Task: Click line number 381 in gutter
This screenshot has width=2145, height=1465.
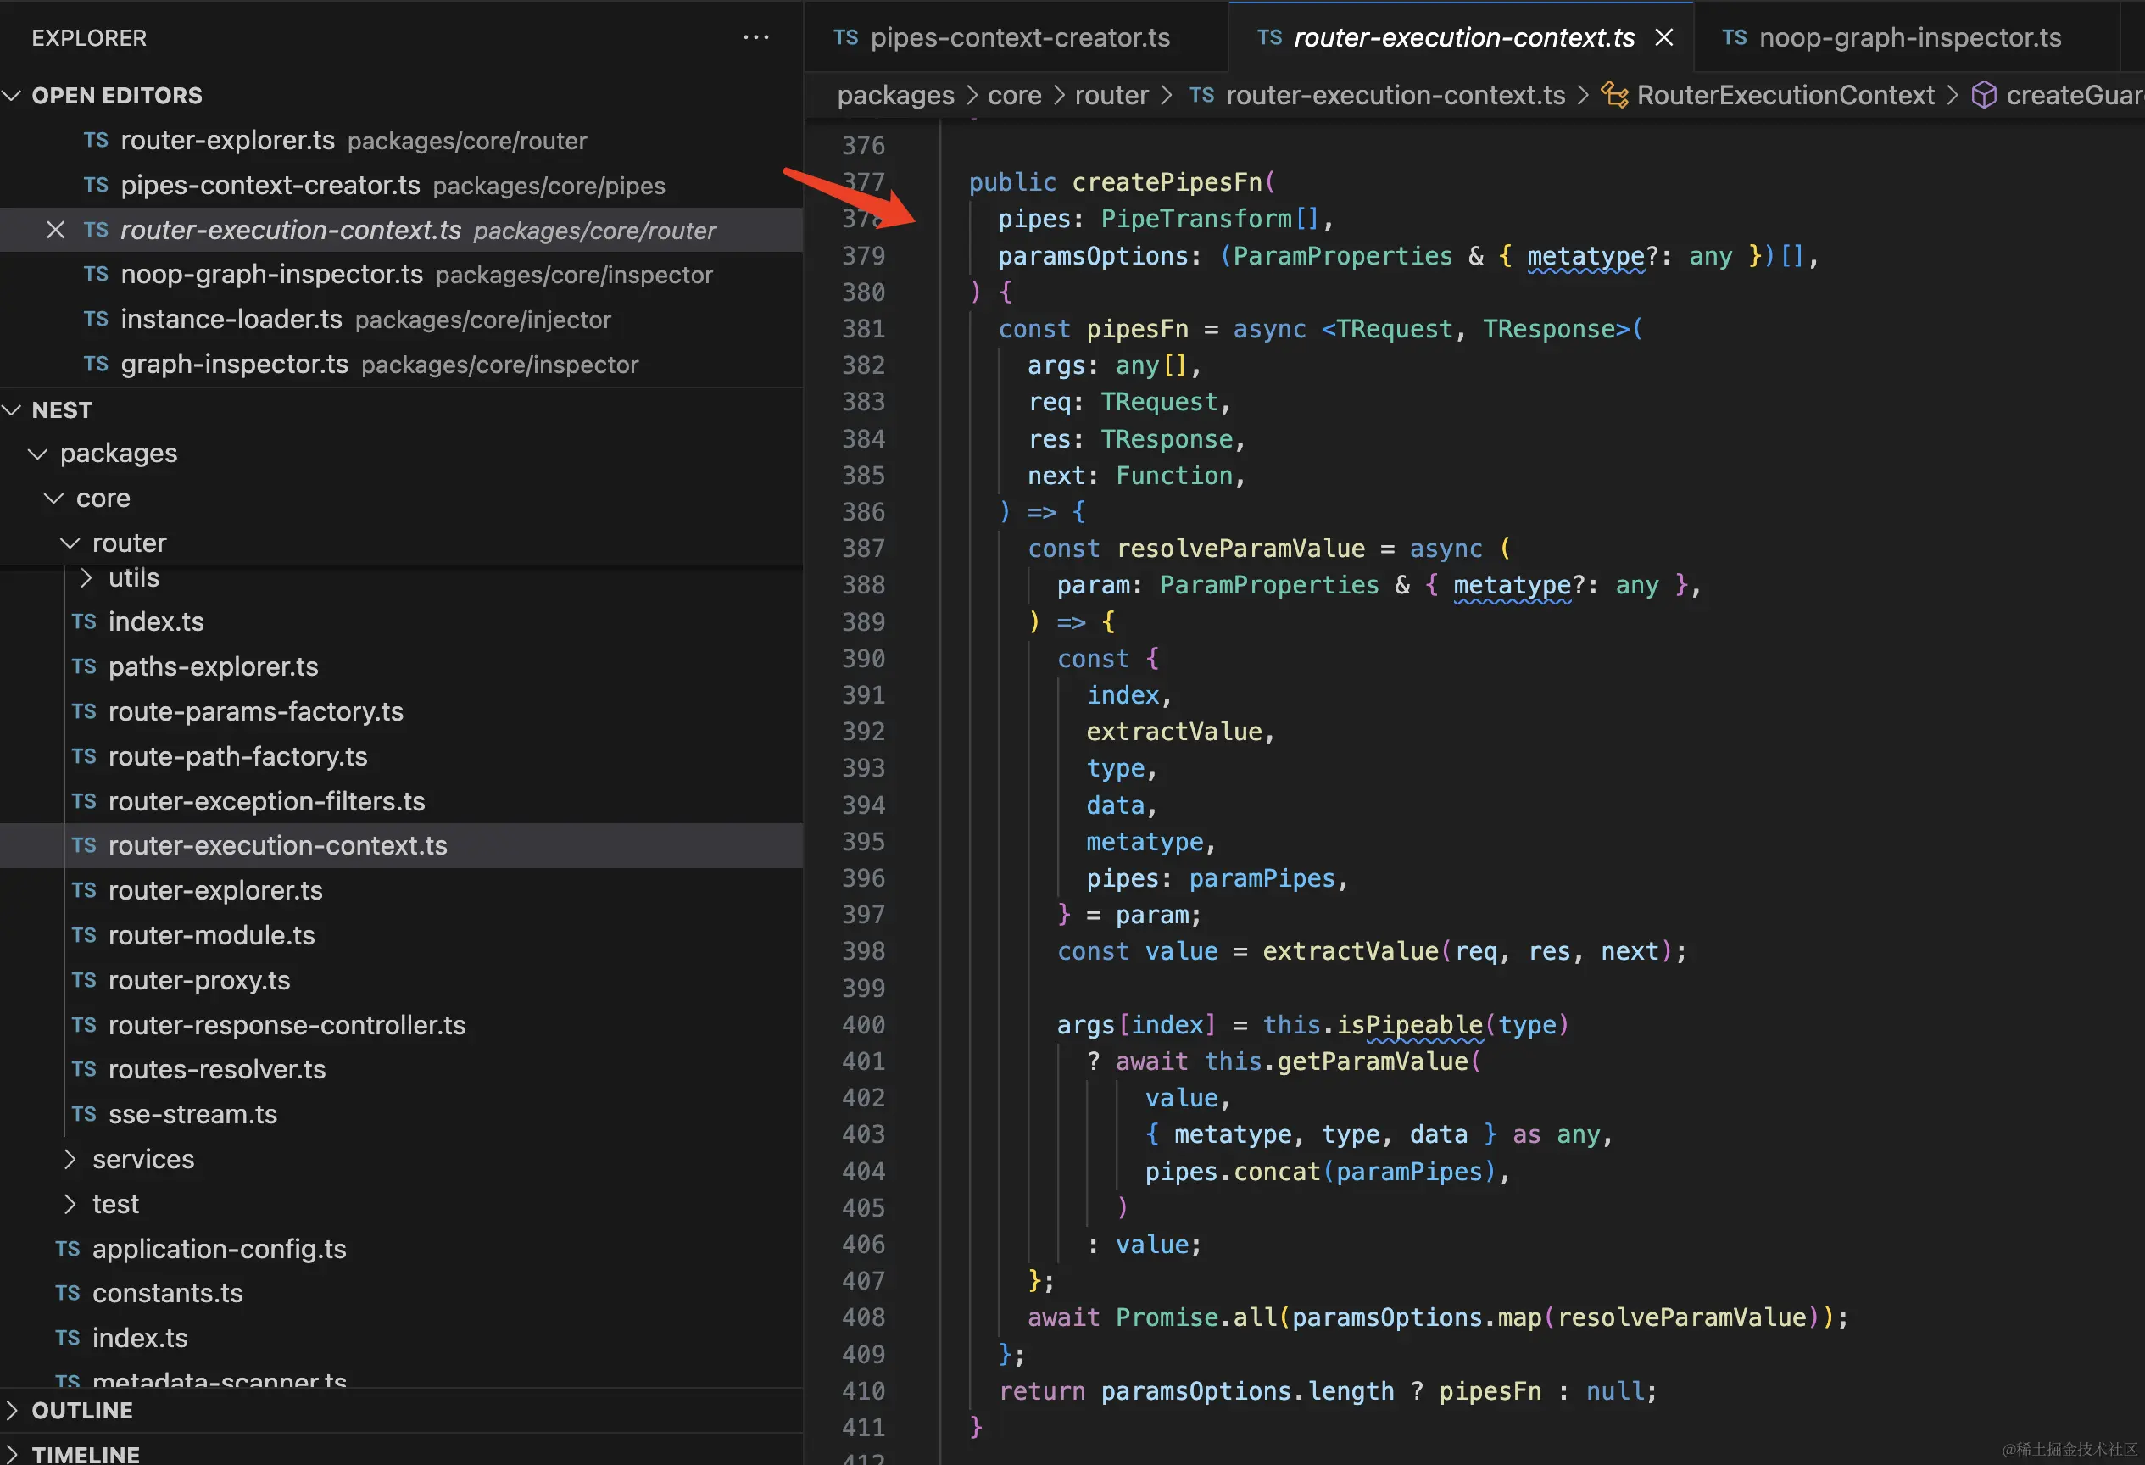Action: point(863,329)
